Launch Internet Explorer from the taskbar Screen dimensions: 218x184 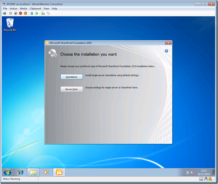click(x=20, y=172)
